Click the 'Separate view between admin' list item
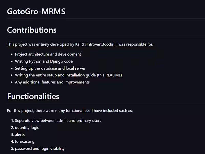The width and height of the screenshot is (205, 154). (58, 121)
